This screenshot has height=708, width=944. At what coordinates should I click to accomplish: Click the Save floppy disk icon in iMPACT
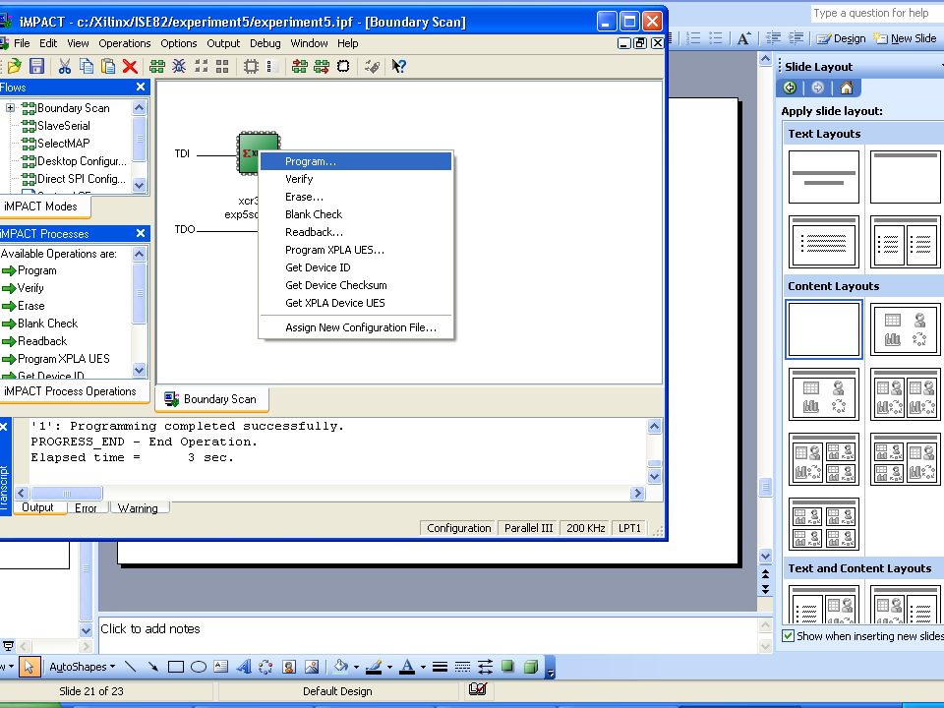(36, 66)
